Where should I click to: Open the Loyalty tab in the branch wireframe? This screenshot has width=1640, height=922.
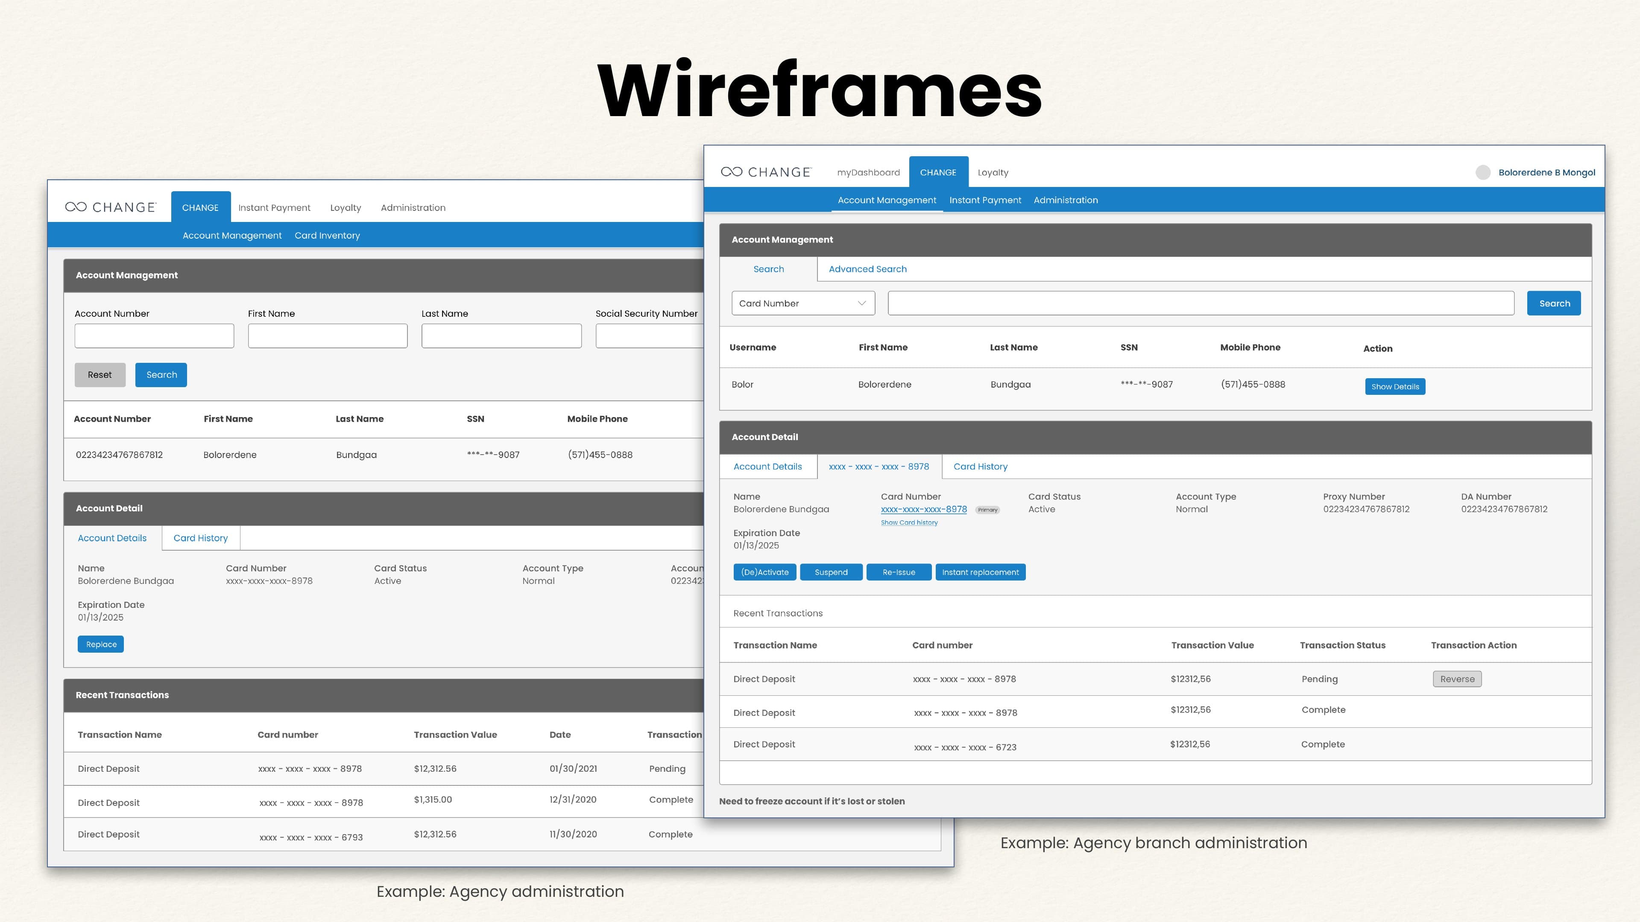tap(993, 172)
